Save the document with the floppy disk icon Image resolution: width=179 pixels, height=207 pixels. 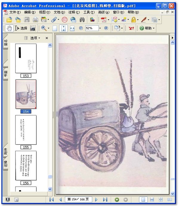(27, 20)
